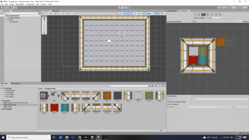Switch to the Console tab
The image size is (249, 140).
(16, 84)
